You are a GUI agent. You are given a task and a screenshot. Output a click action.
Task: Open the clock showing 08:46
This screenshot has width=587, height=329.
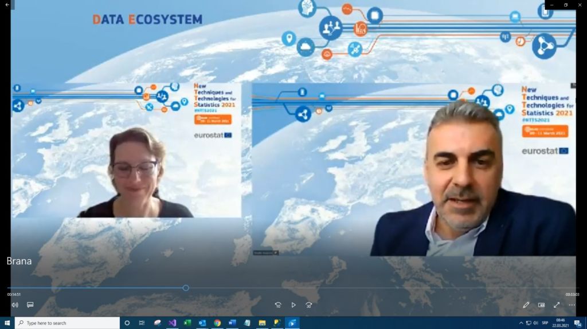[561, 323]
